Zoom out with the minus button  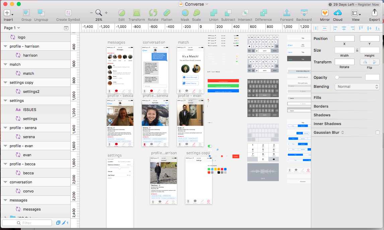tap(91, 13)
